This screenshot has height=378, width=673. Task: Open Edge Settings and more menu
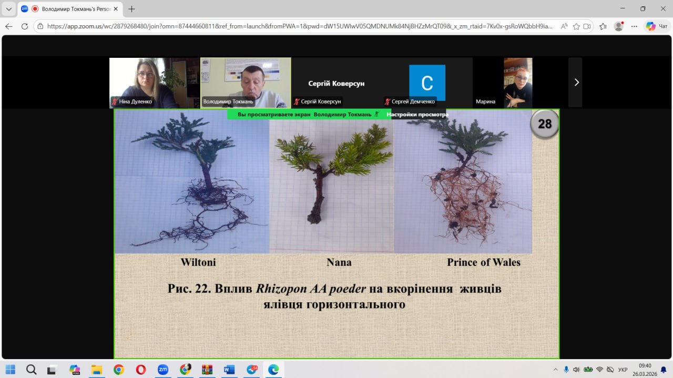tap(634, 26)
